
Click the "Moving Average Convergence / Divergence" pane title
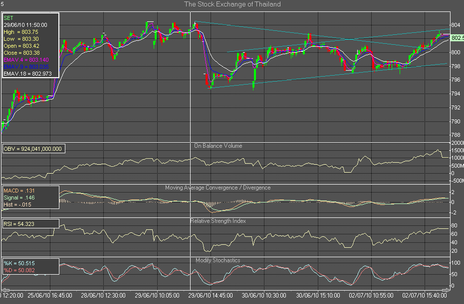[x=218, y=188]
